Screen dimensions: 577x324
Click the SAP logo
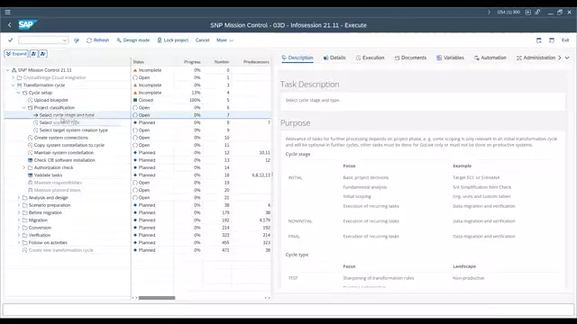click(x=27, y=24)
